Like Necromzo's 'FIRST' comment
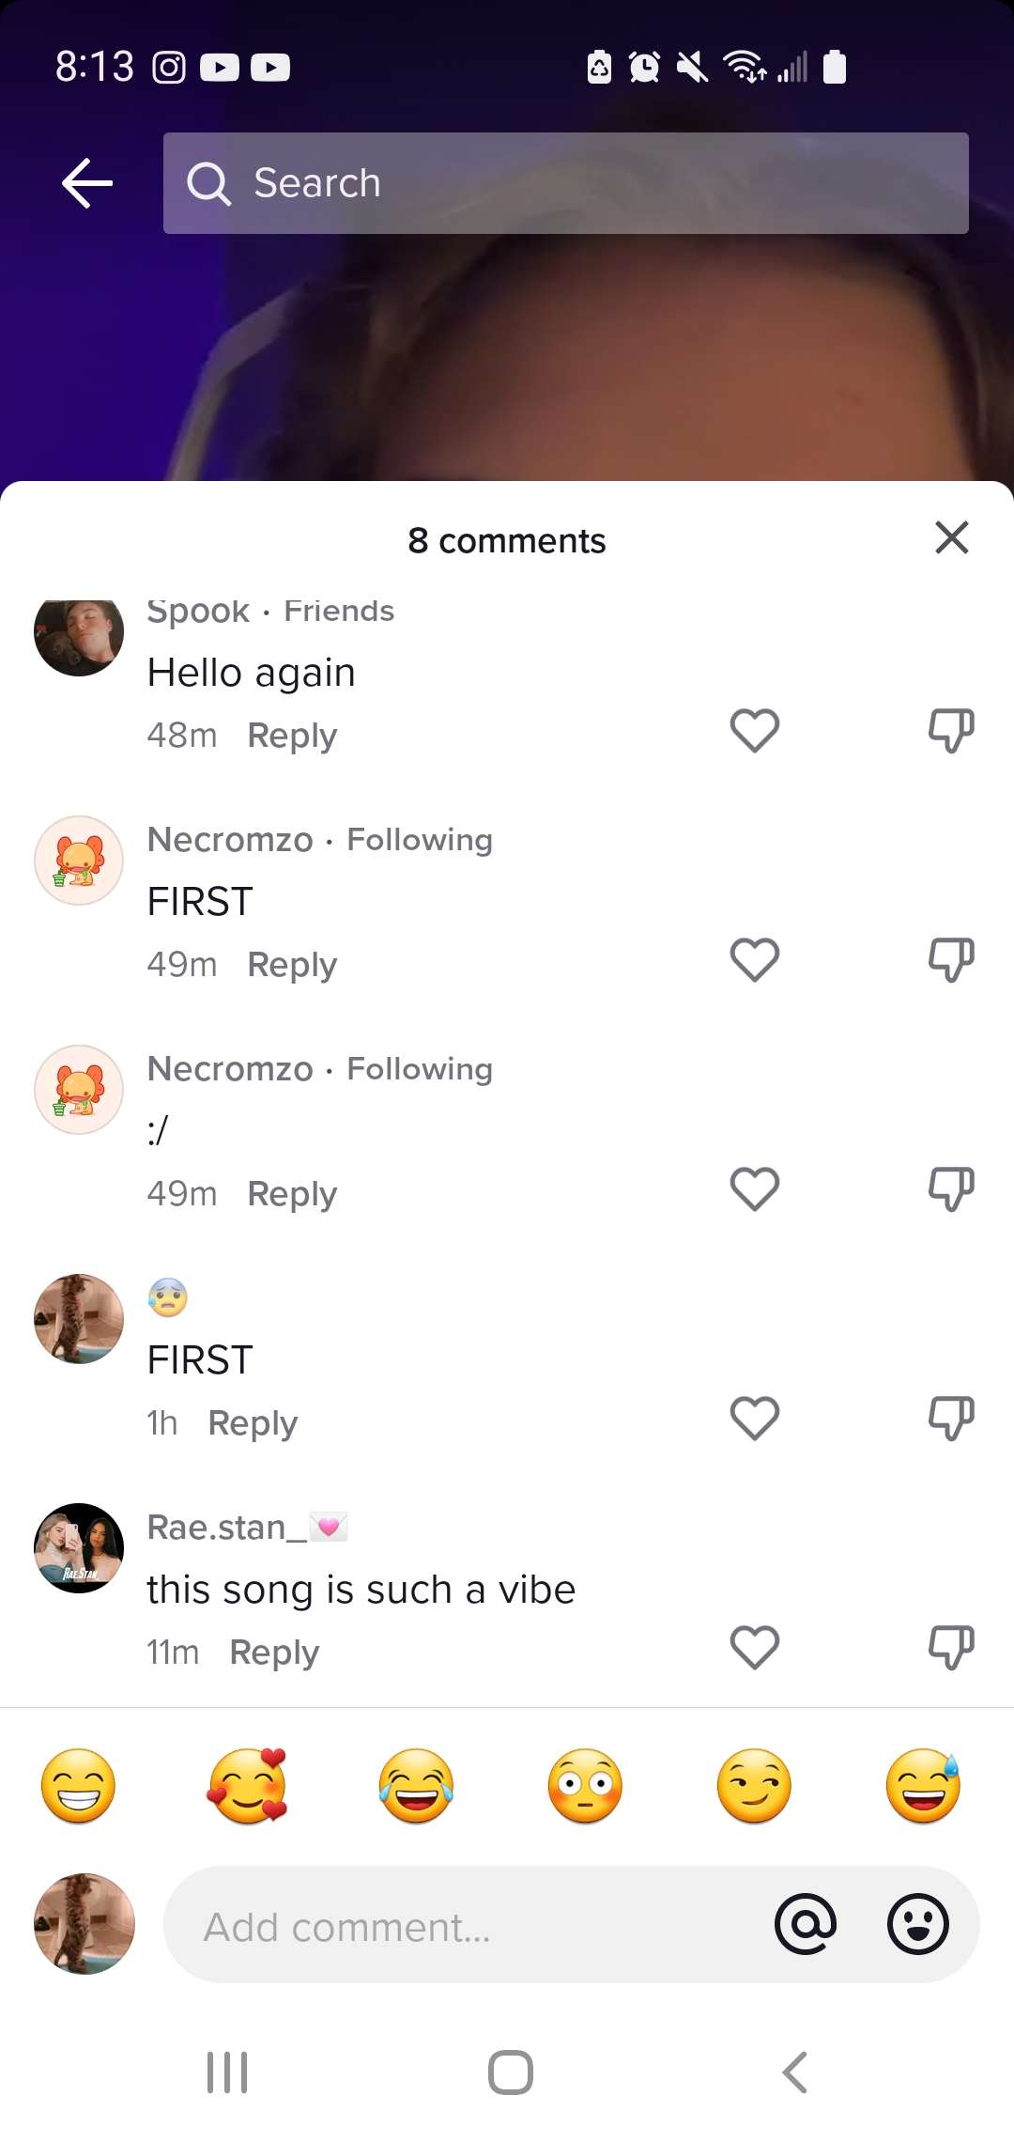 [x=755, y=959]
